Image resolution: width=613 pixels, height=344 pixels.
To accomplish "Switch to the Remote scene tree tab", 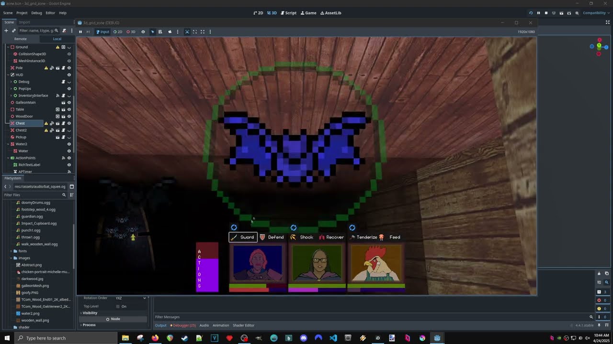I will click(x=20, y=39).
